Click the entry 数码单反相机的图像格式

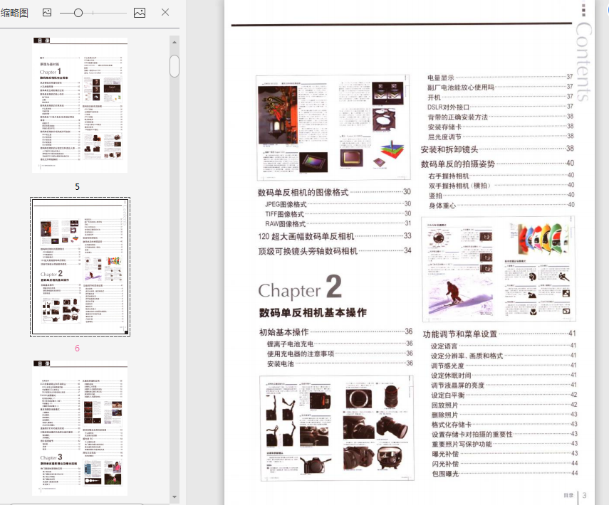tap(303, 192)
